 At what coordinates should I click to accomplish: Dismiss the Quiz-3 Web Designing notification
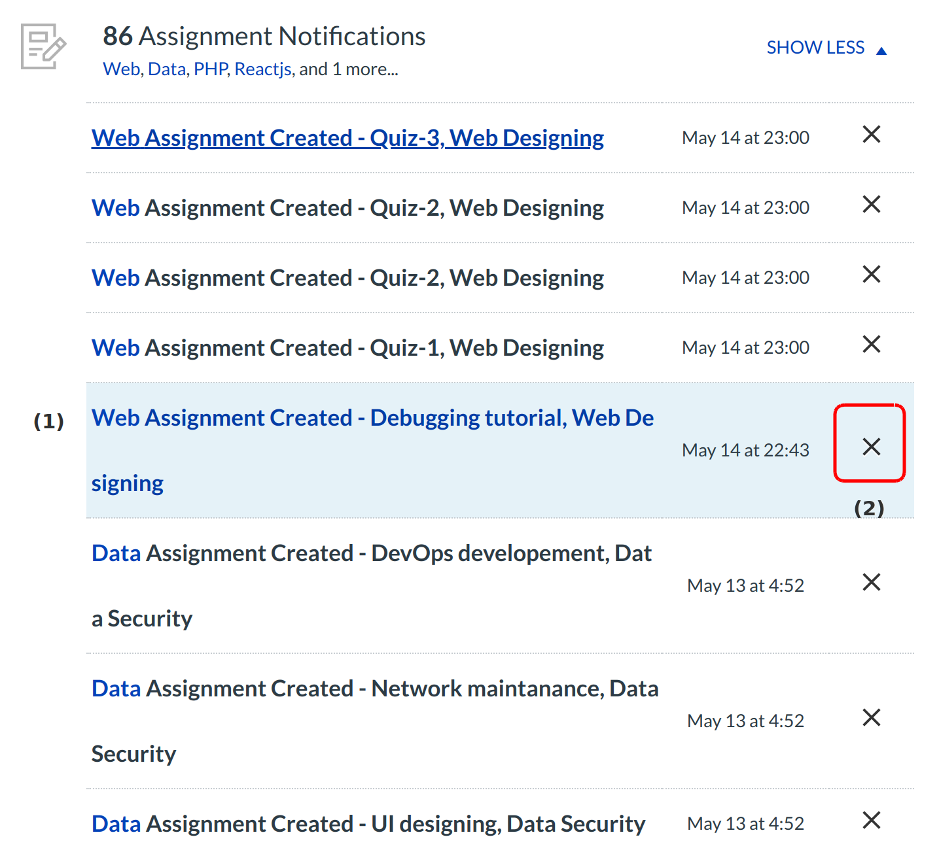pos(871,135)
